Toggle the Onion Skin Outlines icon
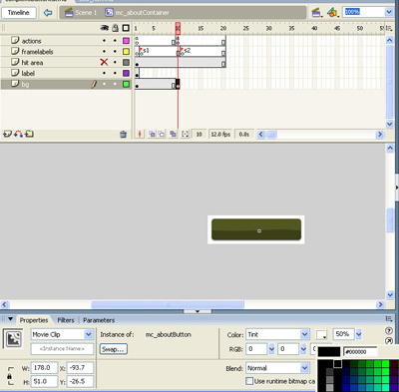Viewport: 399px width, 392px height. 162,134
